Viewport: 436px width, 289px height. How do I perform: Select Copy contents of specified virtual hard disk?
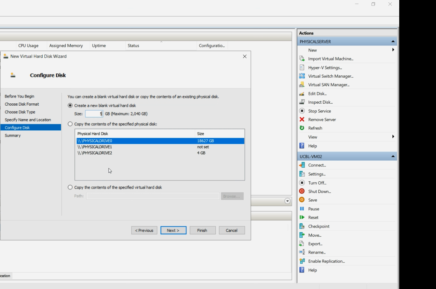click(70, 187)
